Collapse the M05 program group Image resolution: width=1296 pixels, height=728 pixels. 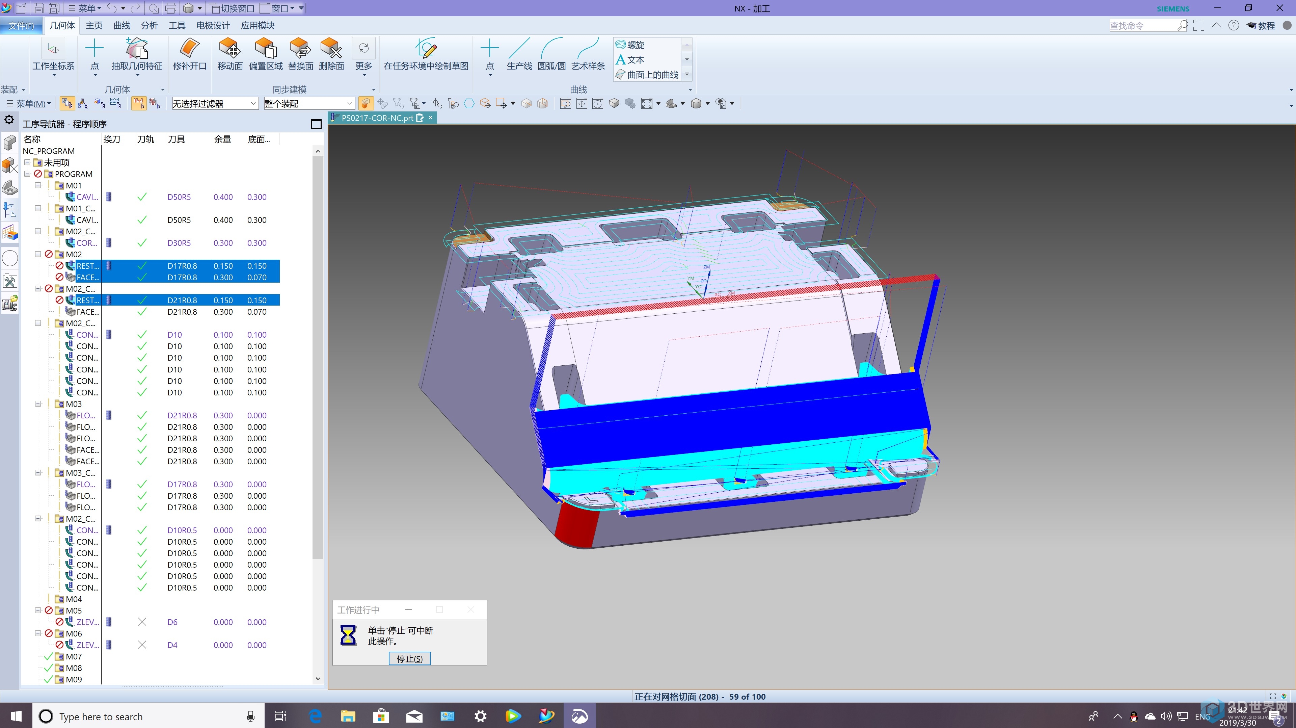point(38,610)
